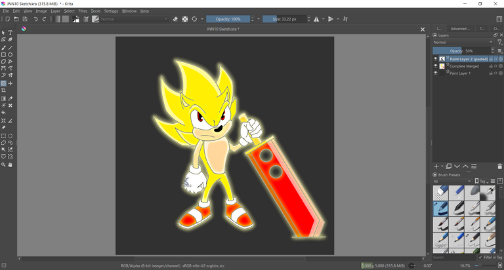The width and height of the screenshot is (504, 270).
Task: Open the Settings menu
Action: [x=111, y=11]
